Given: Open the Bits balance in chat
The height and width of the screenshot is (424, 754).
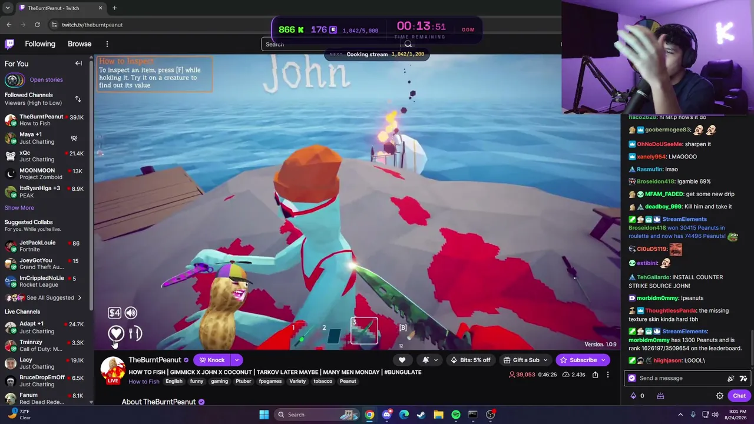Looking at the screenshot, I should pyautogui.click(x=637, y=396).
